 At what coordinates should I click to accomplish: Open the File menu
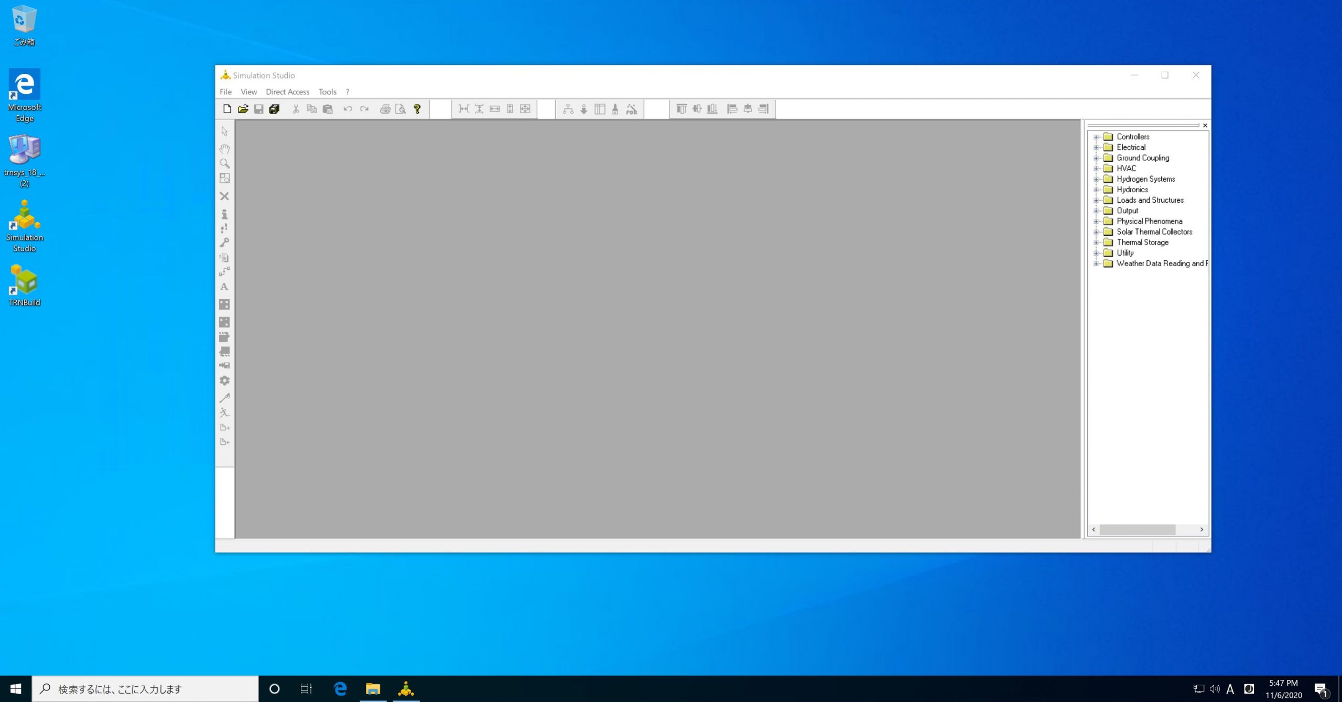coord(225,92)
